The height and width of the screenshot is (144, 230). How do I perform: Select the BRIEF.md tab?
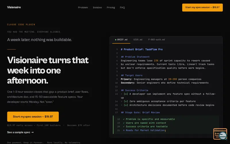click(x=121, y=40)
